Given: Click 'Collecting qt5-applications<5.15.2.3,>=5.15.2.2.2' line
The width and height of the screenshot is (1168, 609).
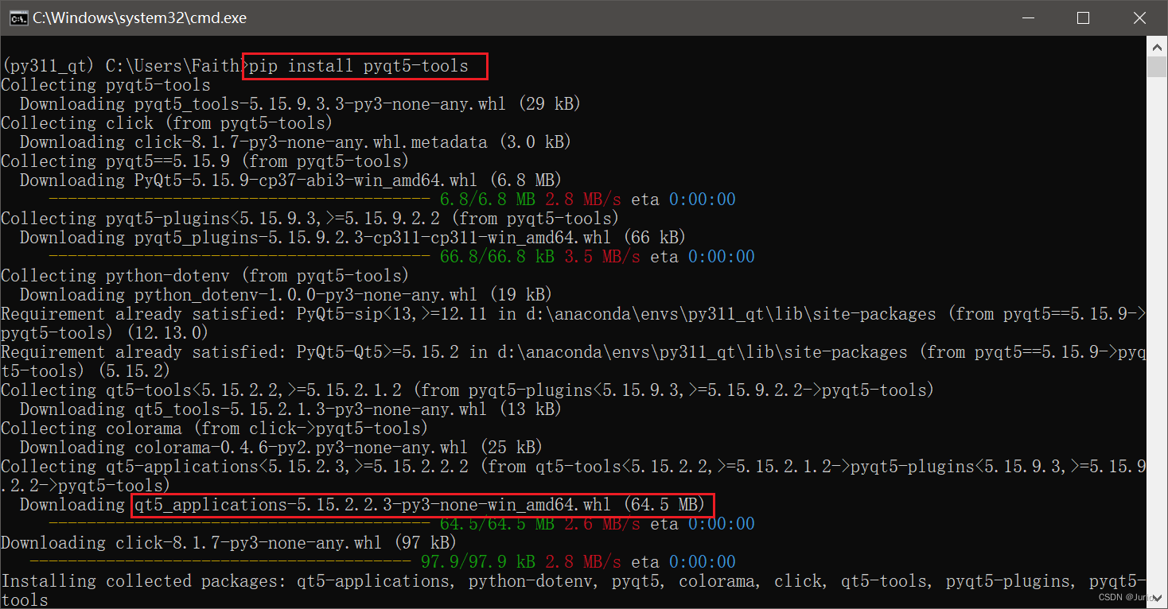Looking at the screenshot, I should 573,467.
